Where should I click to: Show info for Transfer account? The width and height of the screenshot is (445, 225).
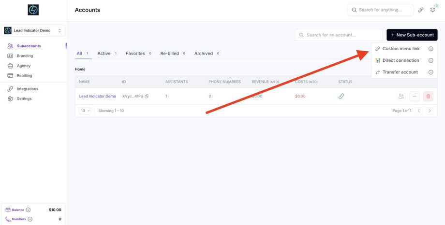point(431,72)
